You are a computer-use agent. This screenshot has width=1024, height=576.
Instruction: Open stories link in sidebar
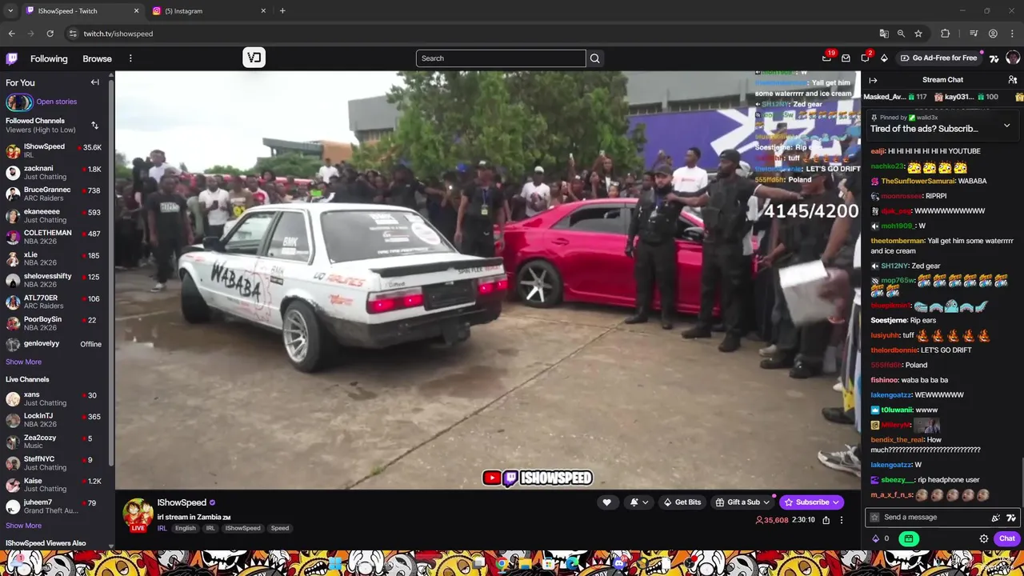(56, 102)
